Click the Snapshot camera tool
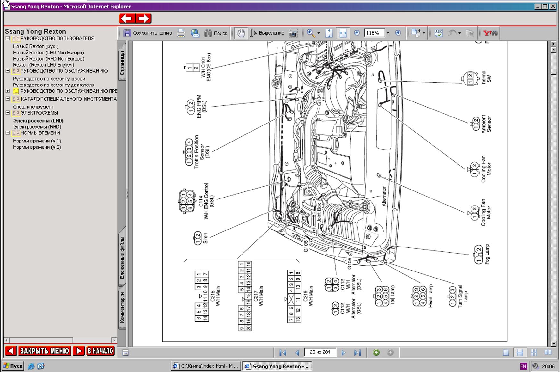The image size is (560, 372). pos(293,33)
